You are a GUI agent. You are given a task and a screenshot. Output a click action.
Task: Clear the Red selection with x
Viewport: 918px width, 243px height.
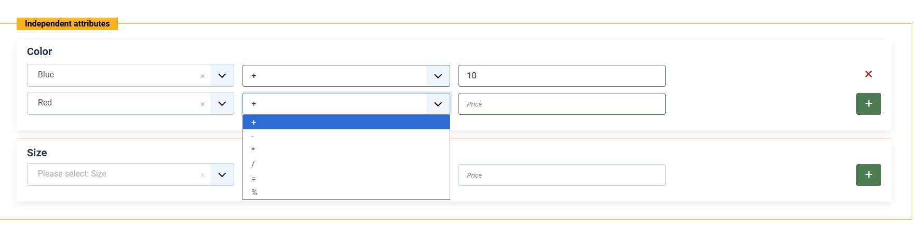tap(203, 104)
